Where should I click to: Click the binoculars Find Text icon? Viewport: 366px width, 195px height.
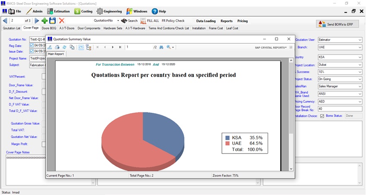pyautogui.click(x=161, y=47)
